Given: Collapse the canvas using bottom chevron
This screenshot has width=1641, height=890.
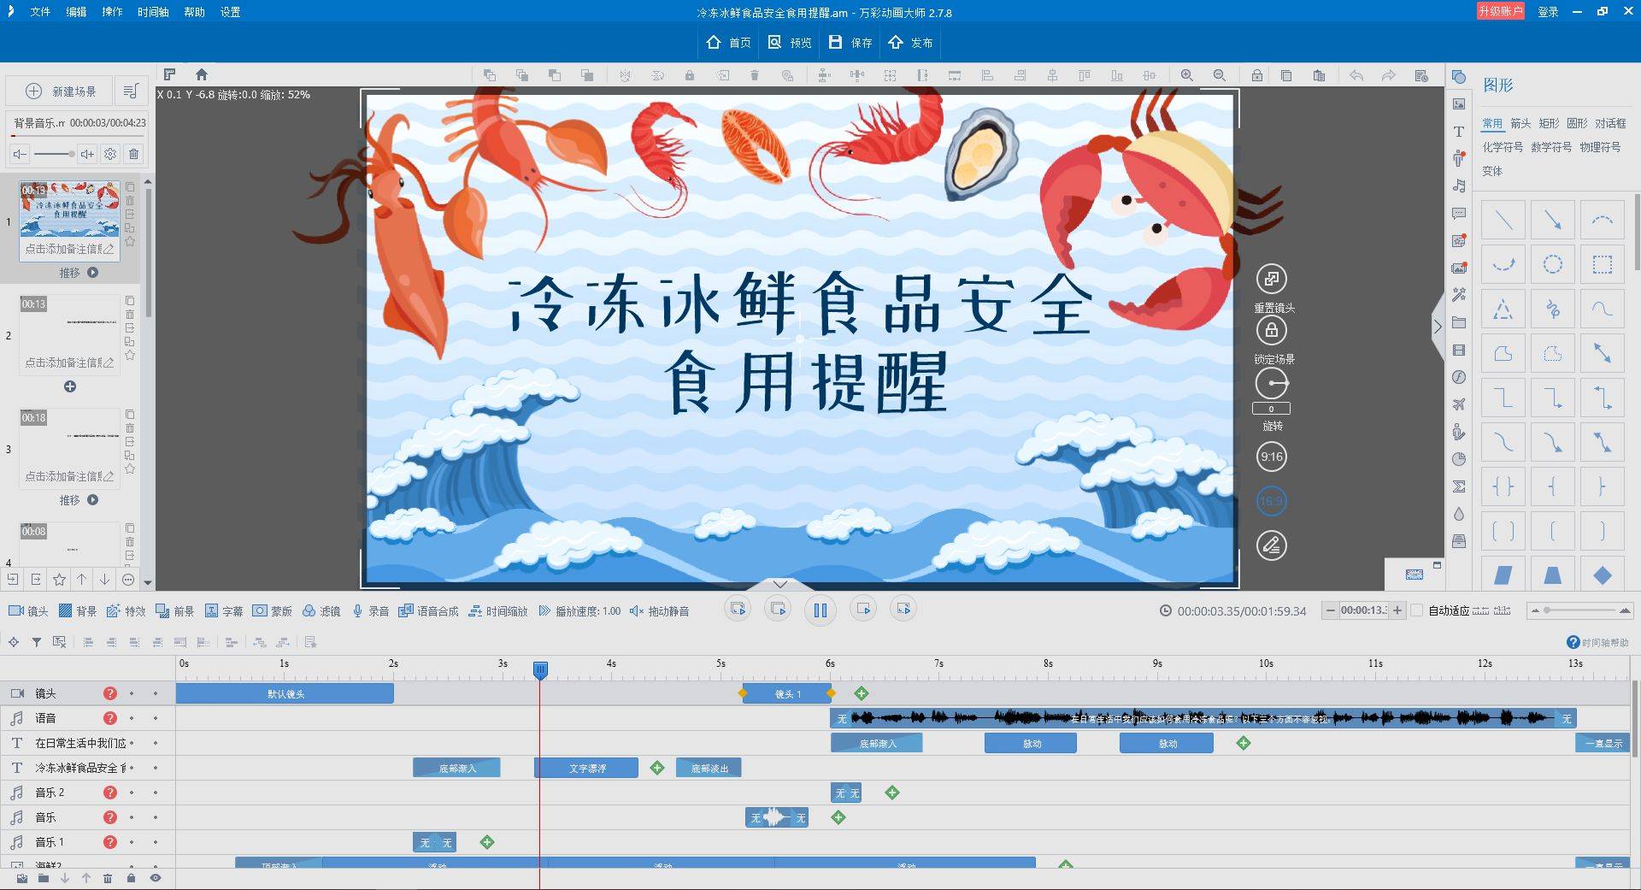Looking at the screenshot, I should 779,584.
